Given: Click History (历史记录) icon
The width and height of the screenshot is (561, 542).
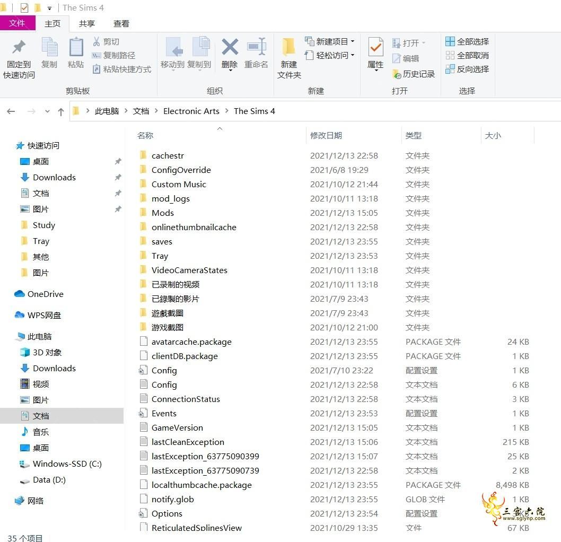Looking at the screenshot, I should pos(397,74).
